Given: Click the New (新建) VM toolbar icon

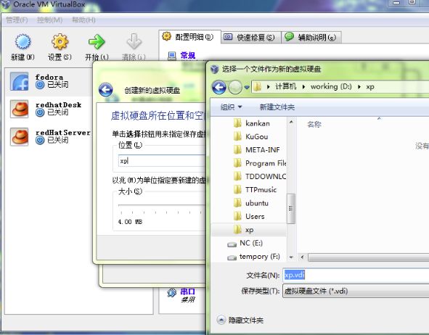Looking at the screenshot, I should [x=23, y=42].
